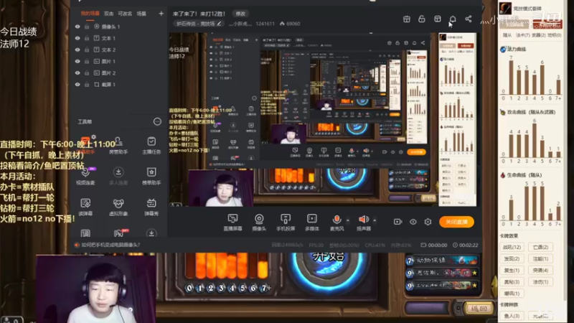Click 修改 button beside stream title
The width and height of the screenshot is (574, 323).
pyautogui.click(x=240, y=14)
